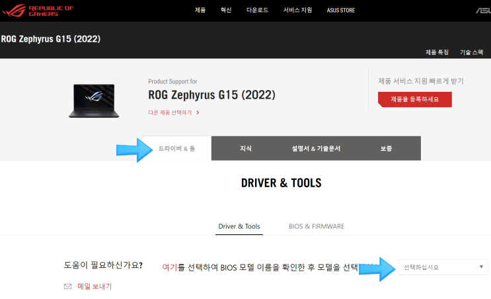Click the red 여기 link
This screenshot has height=299, width=491.
click(170, 267)
